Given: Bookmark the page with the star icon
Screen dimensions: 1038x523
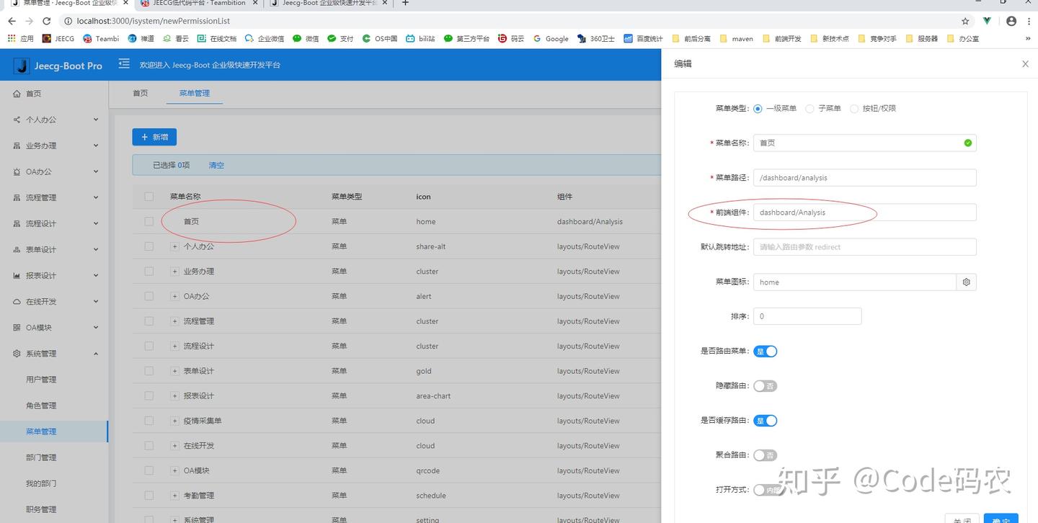Looking at the screenshot, I should click(965, 21).
